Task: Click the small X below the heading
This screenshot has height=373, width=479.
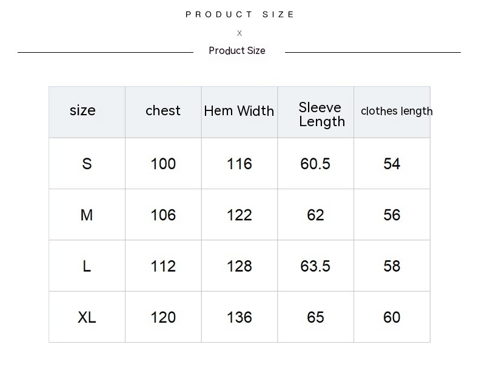Action: (239, 33)
